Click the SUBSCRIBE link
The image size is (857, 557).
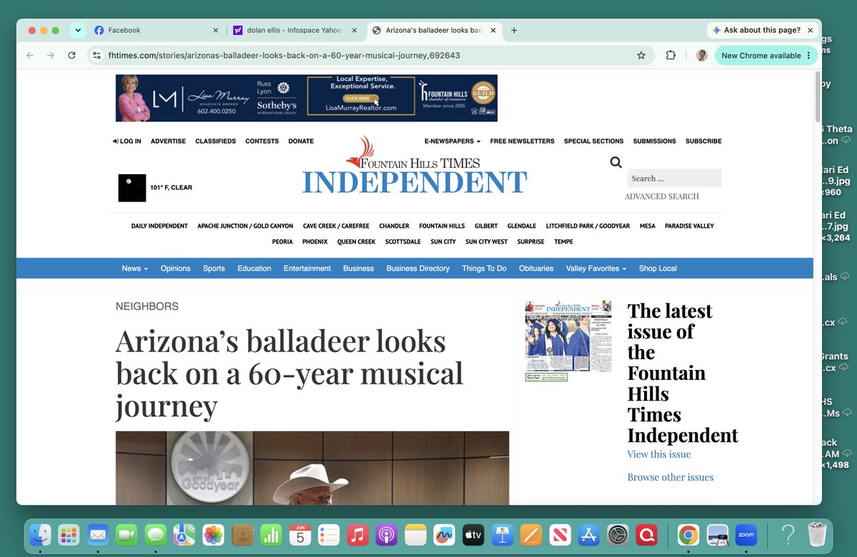click(703, 141)
